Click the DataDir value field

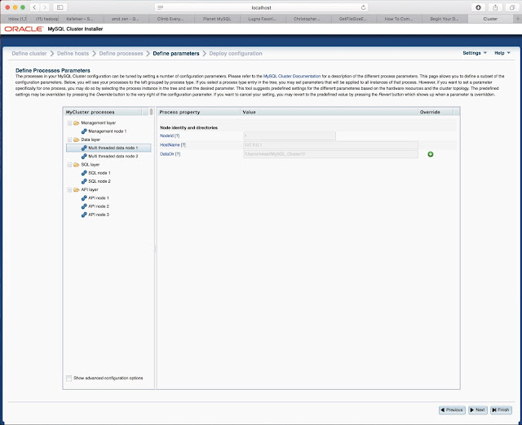pos(330,154)
